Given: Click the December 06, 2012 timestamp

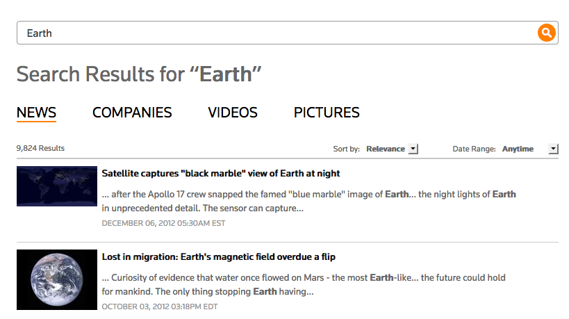Looking at the screenshot, I should pos(163,223).
